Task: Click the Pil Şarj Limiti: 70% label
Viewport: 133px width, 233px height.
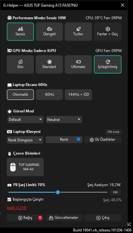Action: (29, 185)
